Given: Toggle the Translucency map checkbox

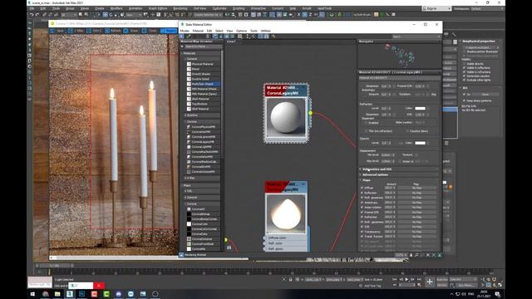Looking at the screenshot, I should pyautogui.click(x=362, y=232).
